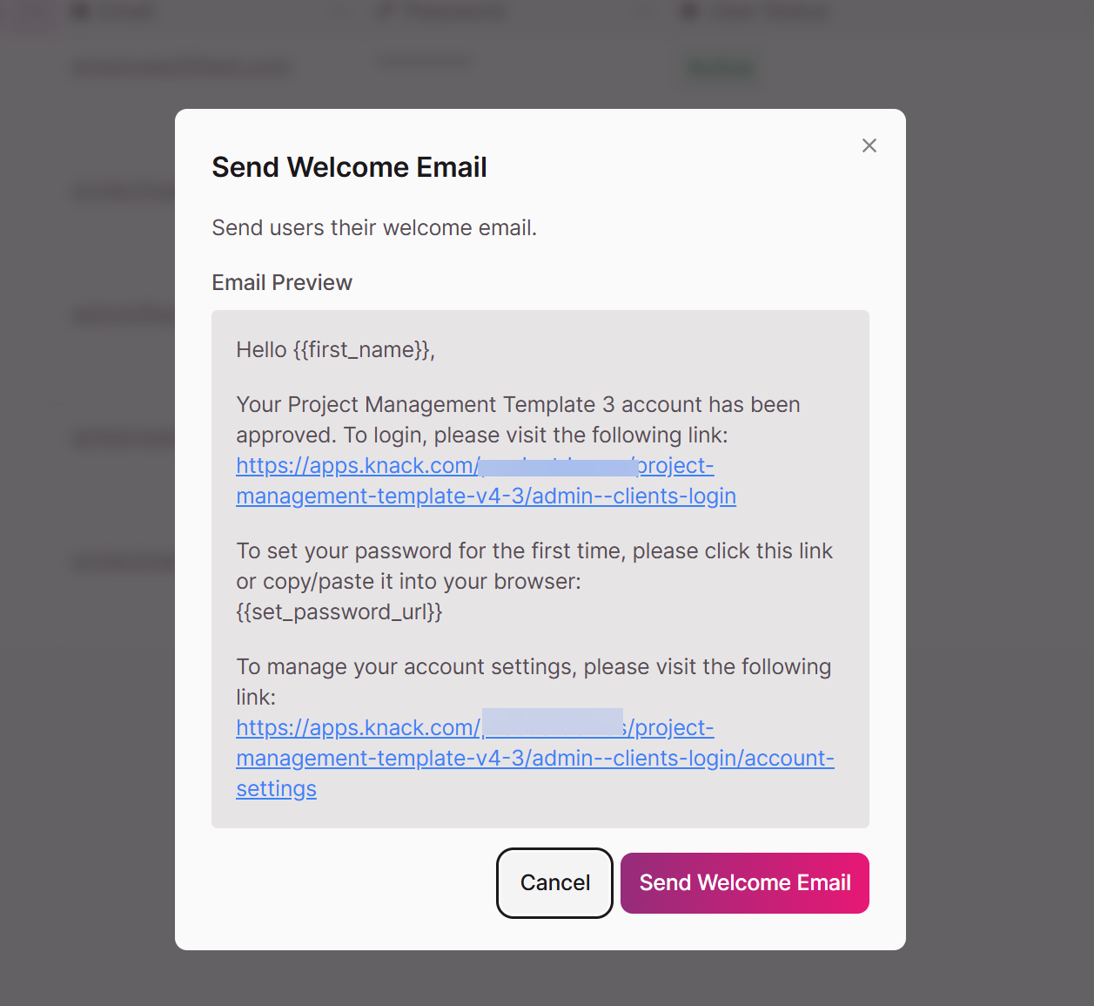Click the blurred User Status column header text
The width and height of the screenshot is (1094, 1006).
[x=769, y=11]
